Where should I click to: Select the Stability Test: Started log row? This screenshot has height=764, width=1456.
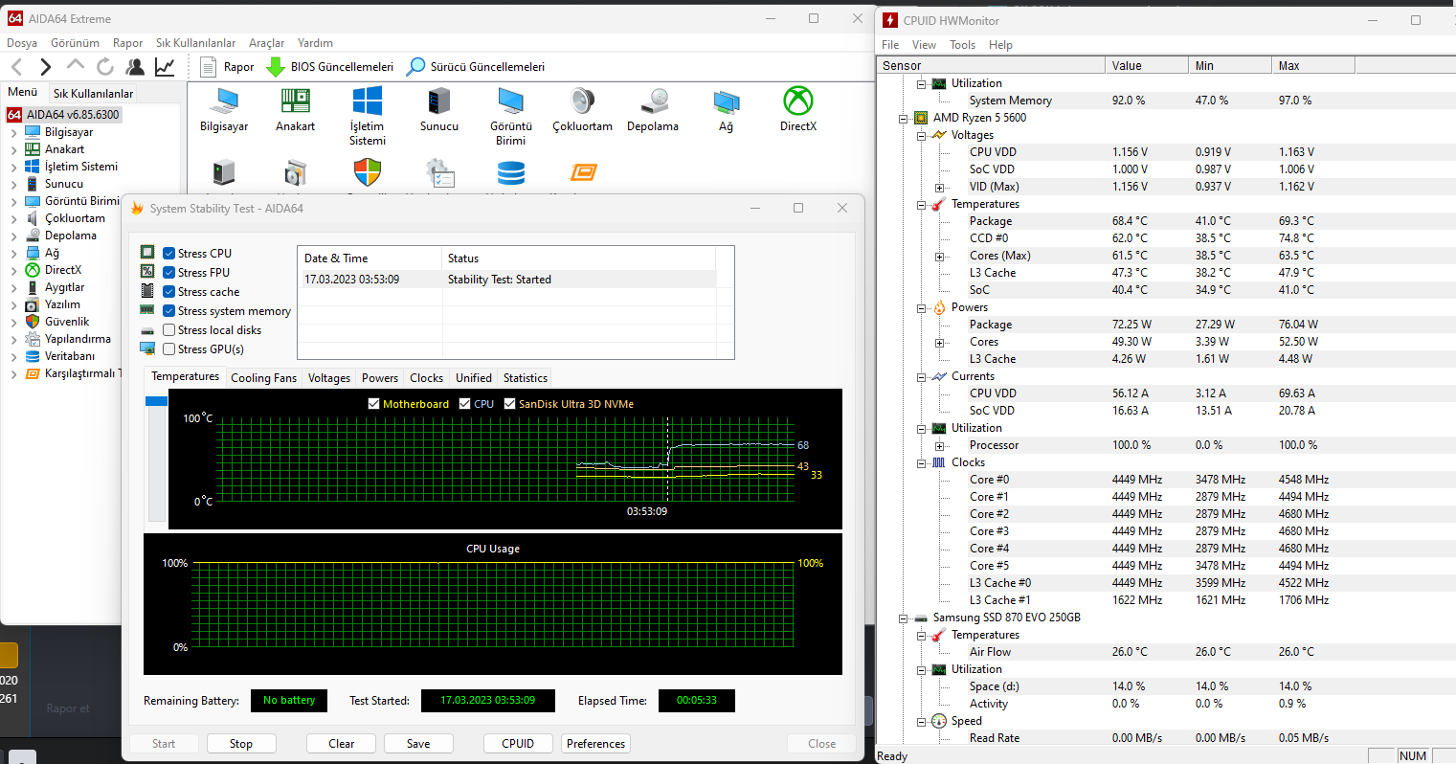507,280
